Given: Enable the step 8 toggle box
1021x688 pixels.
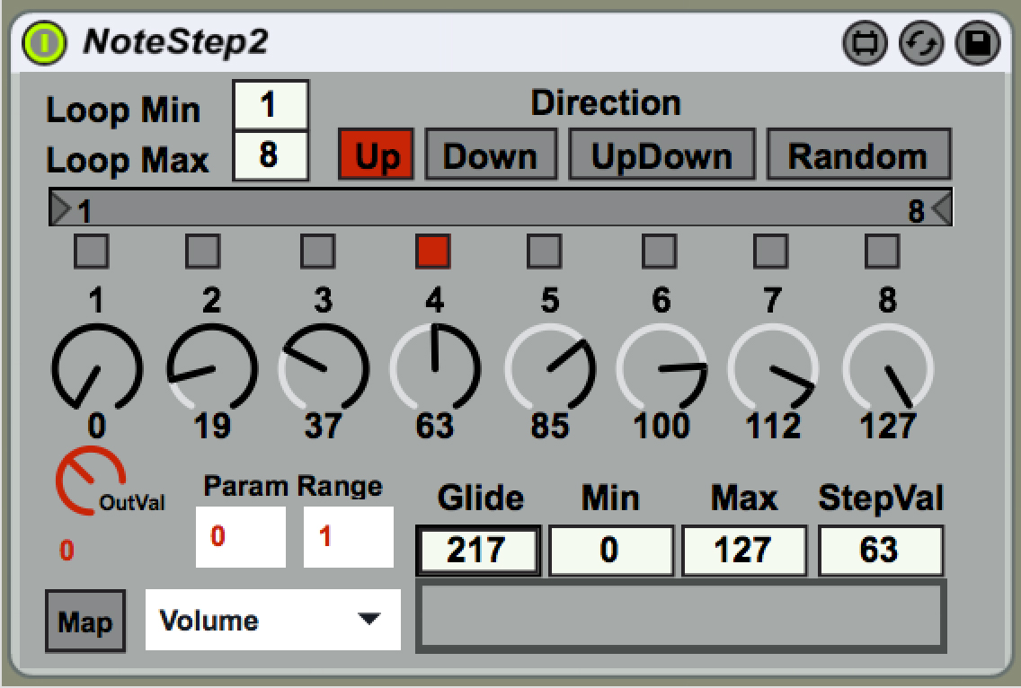Looking at the screenshot, I should click(882, 252).
